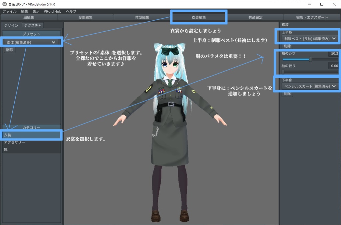This screenshot has width=341, height=225.
Task: Open the VRoid Hub menu
Action: (x=53, y=11)
